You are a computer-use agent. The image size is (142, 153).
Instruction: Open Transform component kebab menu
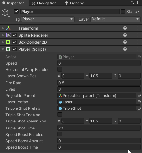pyautogui.click(x=138, y=28)
